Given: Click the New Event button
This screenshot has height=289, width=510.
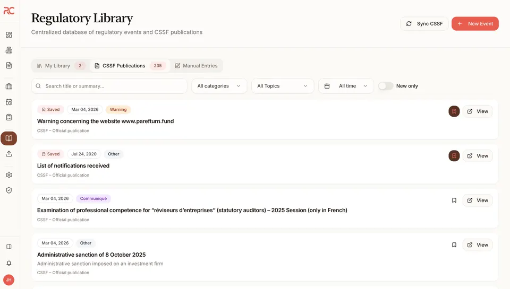Looking at the screenshot, I should click(x=475, y=24).
